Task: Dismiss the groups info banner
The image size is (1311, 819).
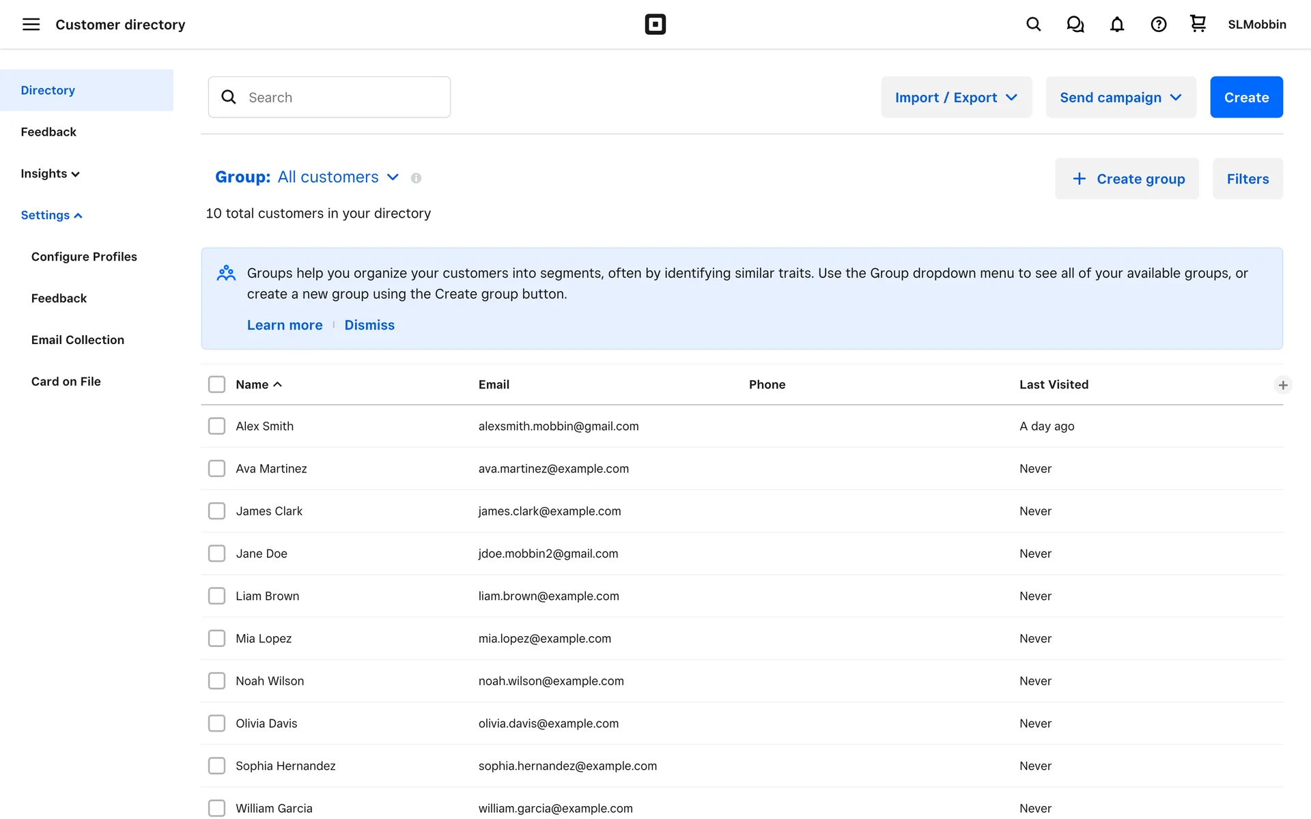Action: [x=369, y=325]
